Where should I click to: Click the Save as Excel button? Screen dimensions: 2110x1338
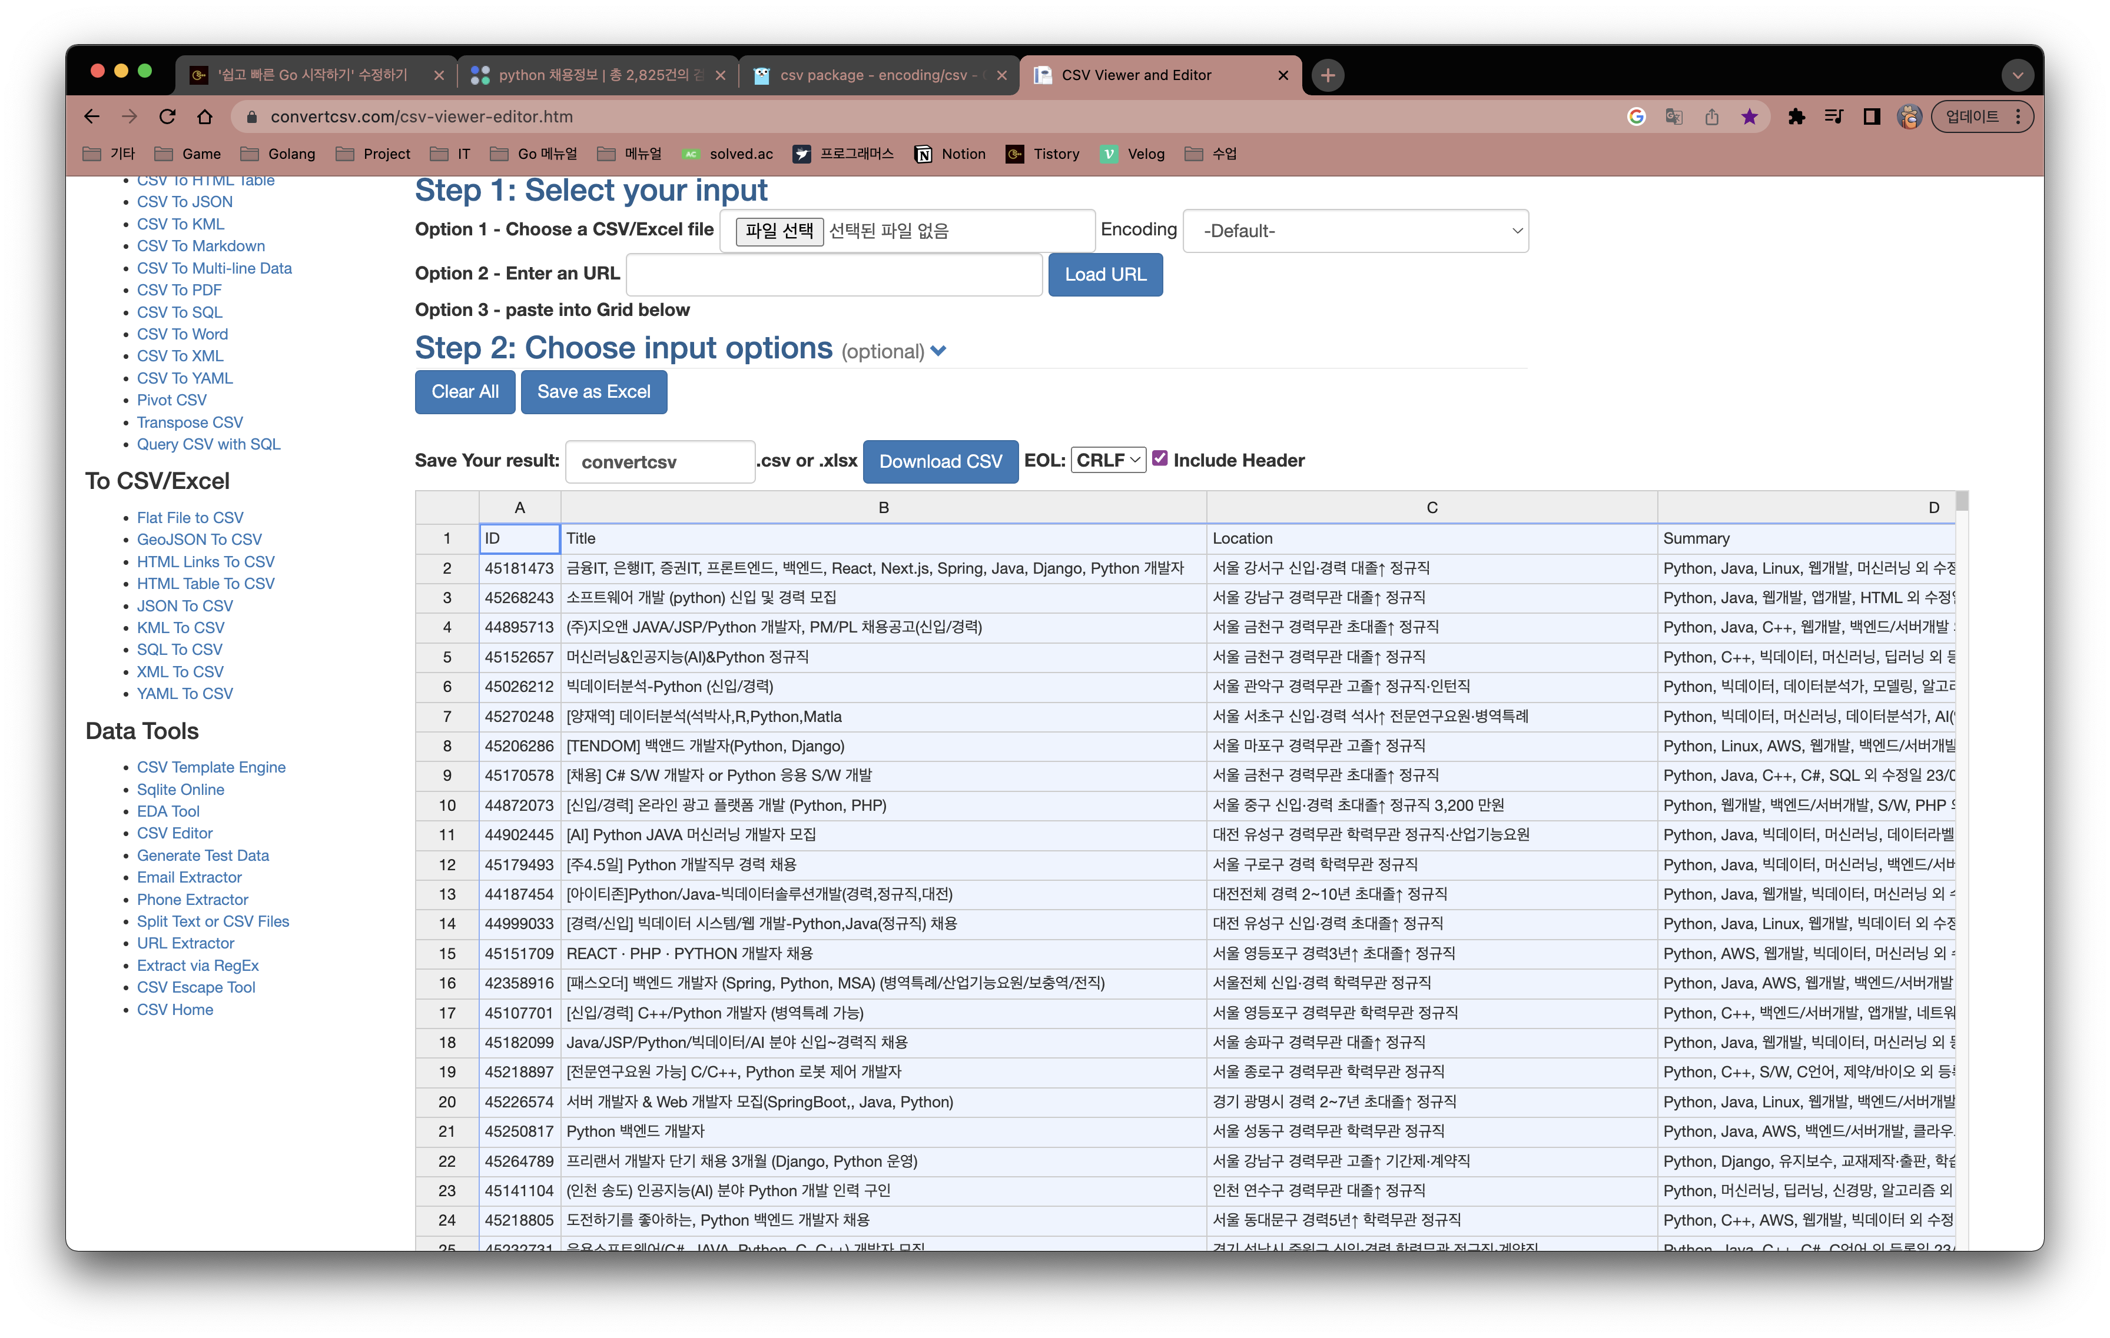click(x=593, y=391)
